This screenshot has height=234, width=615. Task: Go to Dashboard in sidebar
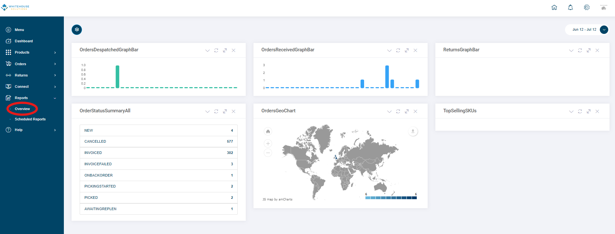pos(32,41)
